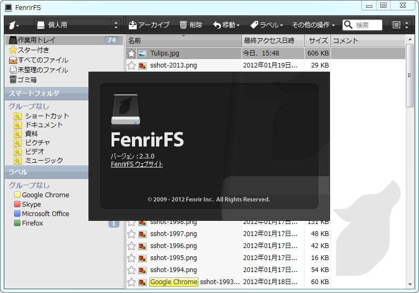Click the アーカイブ archive button
The height and width of the screenshot is (293, 419).
coord(149,25)
